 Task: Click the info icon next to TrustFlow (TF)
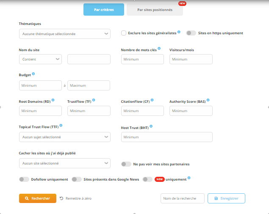point(94,100)
